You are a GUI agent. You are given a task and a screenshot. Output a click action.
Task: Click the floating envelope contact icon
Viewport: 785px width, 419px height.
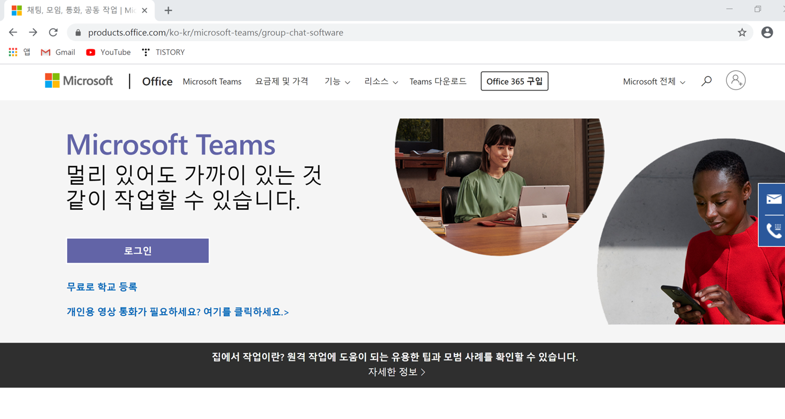click(774, 199)
